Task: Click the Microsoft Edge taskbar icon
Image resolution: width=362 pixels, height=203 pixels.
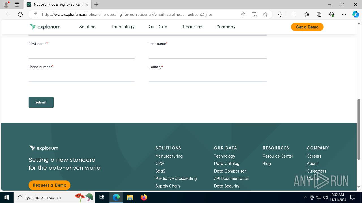Action: coord(116,197)
